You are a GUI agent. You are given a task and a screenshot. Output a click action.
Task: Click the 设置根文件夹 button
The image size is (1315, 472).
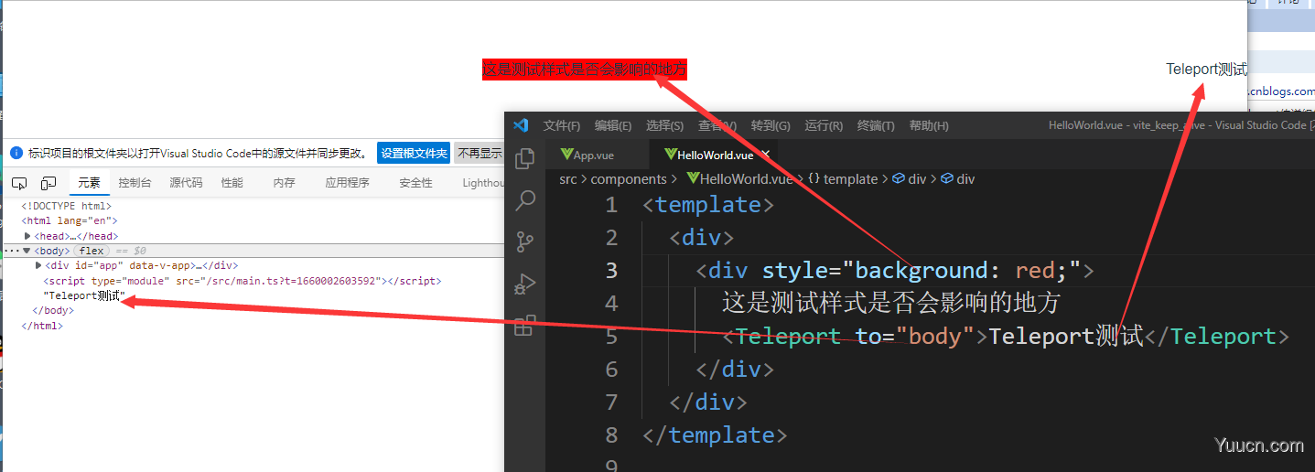click(x=415, y=154)
